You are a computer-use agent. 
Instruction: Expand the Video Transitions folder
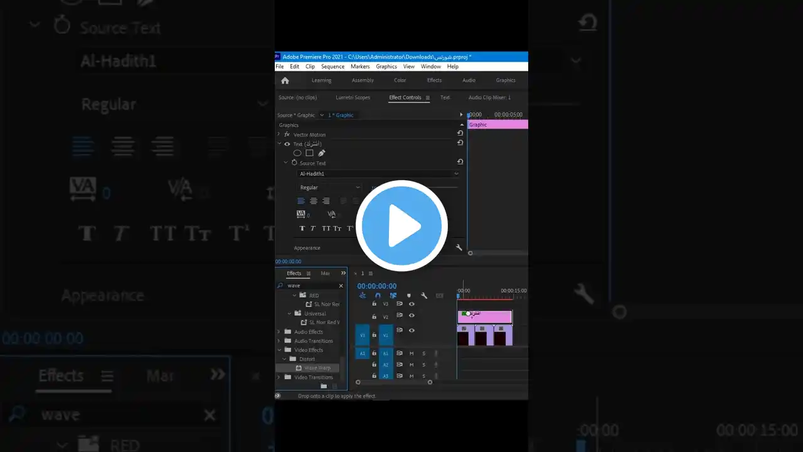click(279, 377)
